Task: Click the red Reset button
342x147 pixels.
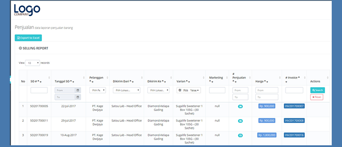Action: pos(316,97)
